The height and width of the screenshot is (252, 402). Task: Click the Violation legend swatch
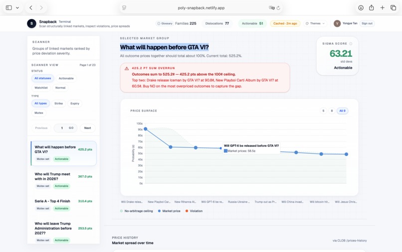pyautogui.click(x=187, y=211)
